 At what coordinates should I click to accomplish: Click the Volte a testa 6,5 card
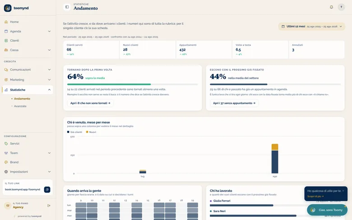[260, 50]
